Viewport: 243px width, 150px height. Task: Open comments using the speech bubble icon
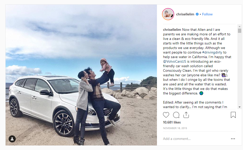[x=176, y=115]
